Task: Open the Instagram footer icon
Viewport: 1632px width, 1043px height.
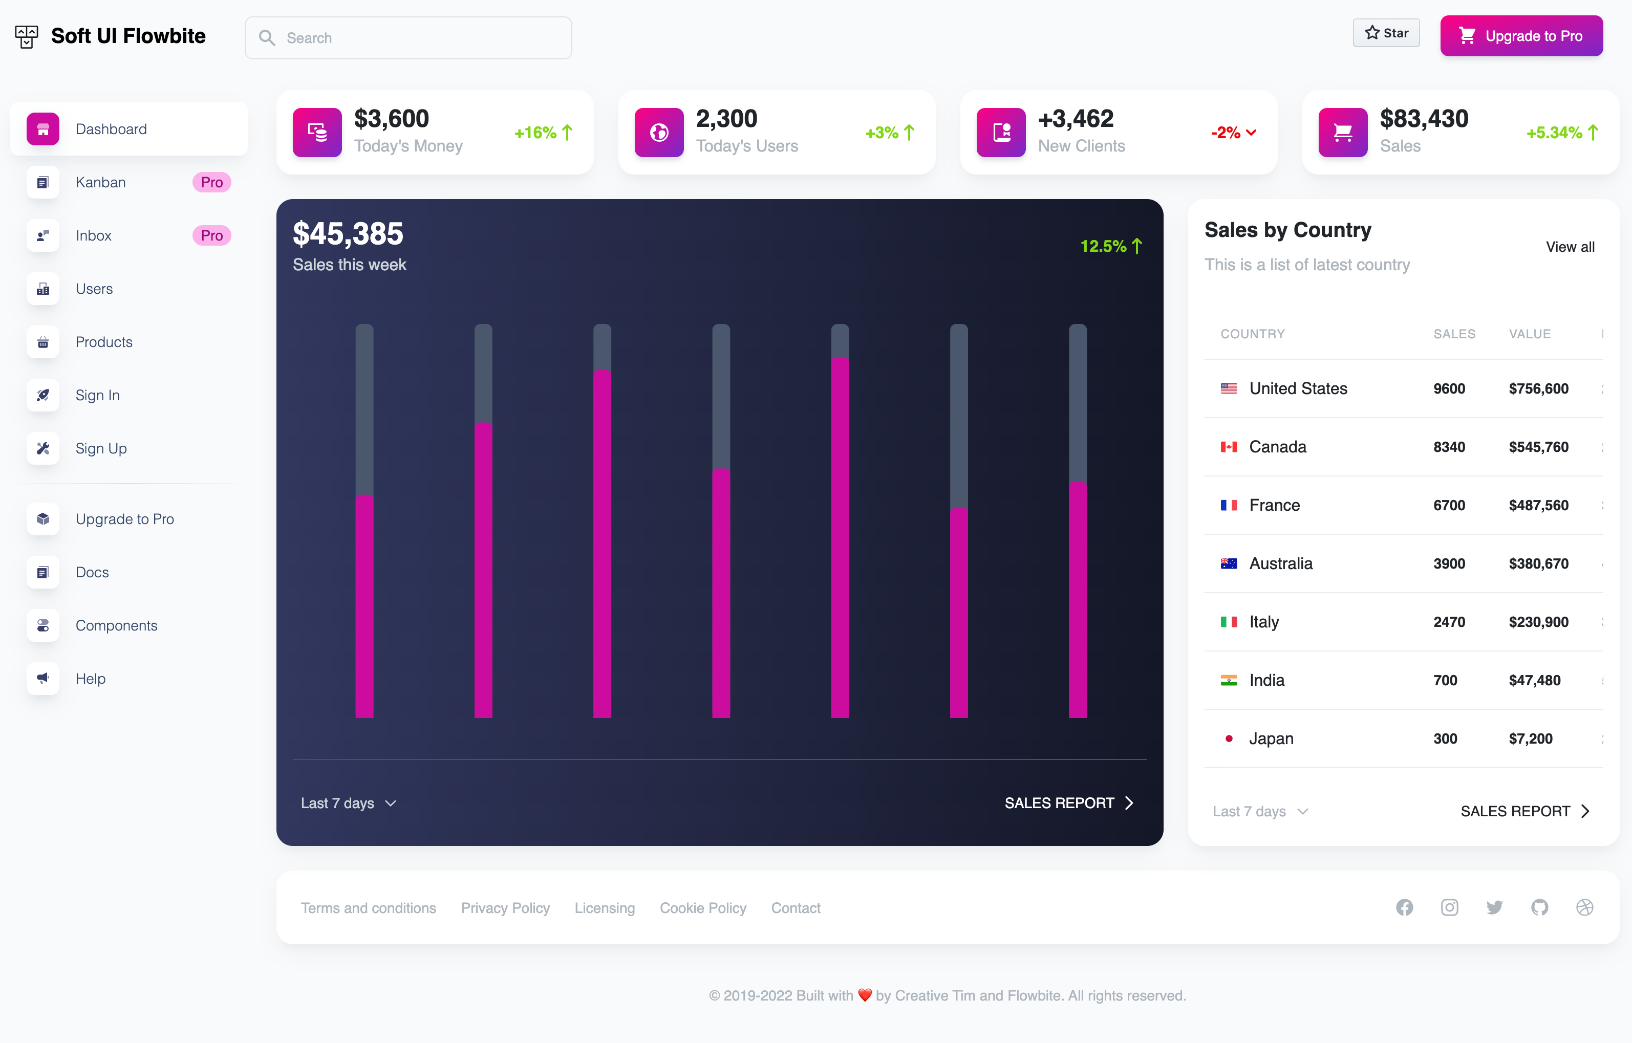Action: [x=1449, y=907]
